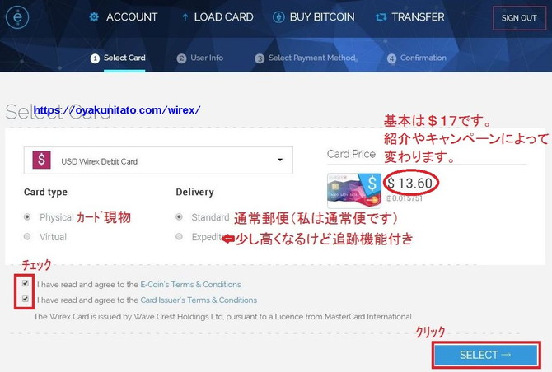Toggle the E-Coin's Terms agreement checkbox
The width and height of the screenshot is (552, 372).
tap(26, 283)
